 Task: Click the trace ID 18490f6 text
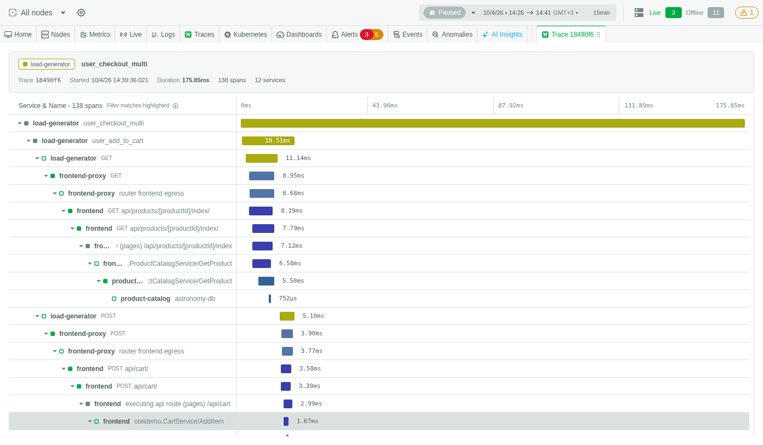[x=48, y=80]
